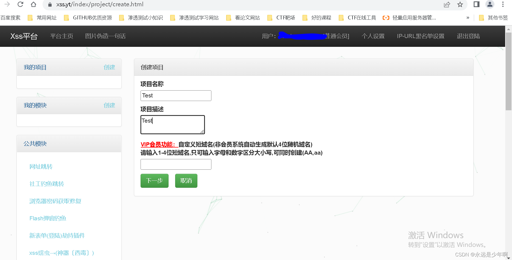
Task: Open 新表单(登陆)劫持插件 module
Action: click(x=57, y=236)
